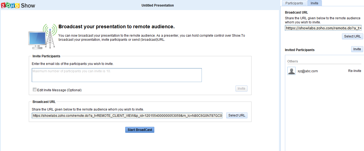Click the Untitled Presentation title

(x=158, y=5)
